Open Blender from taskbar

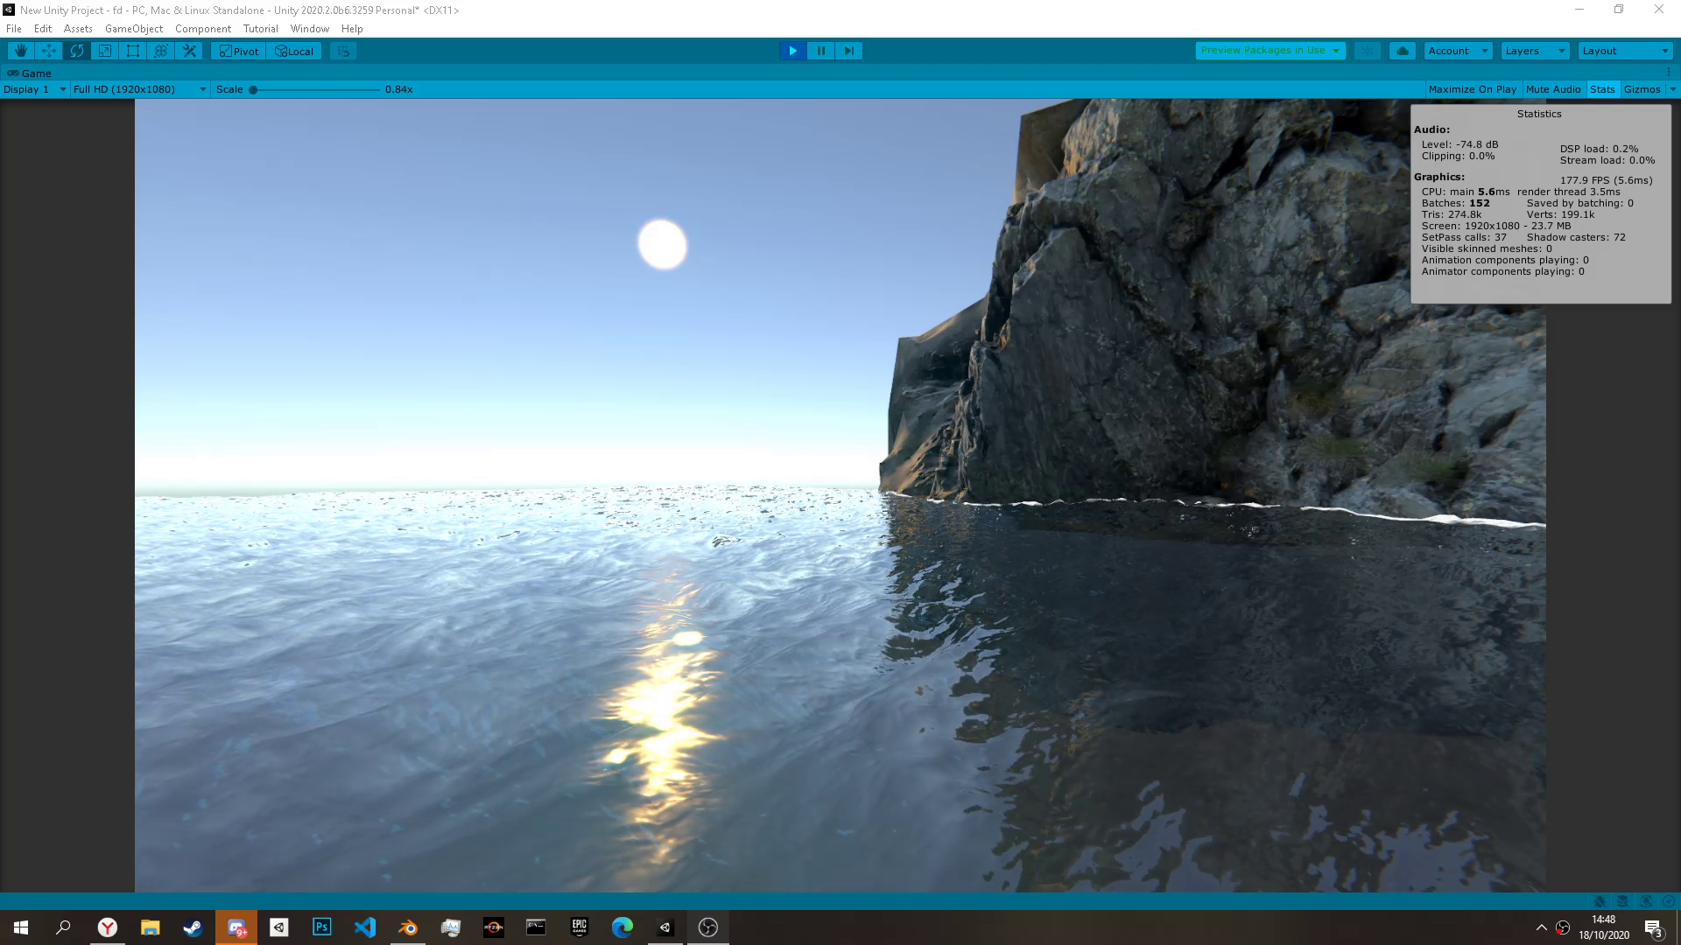(x=408, y=927)
